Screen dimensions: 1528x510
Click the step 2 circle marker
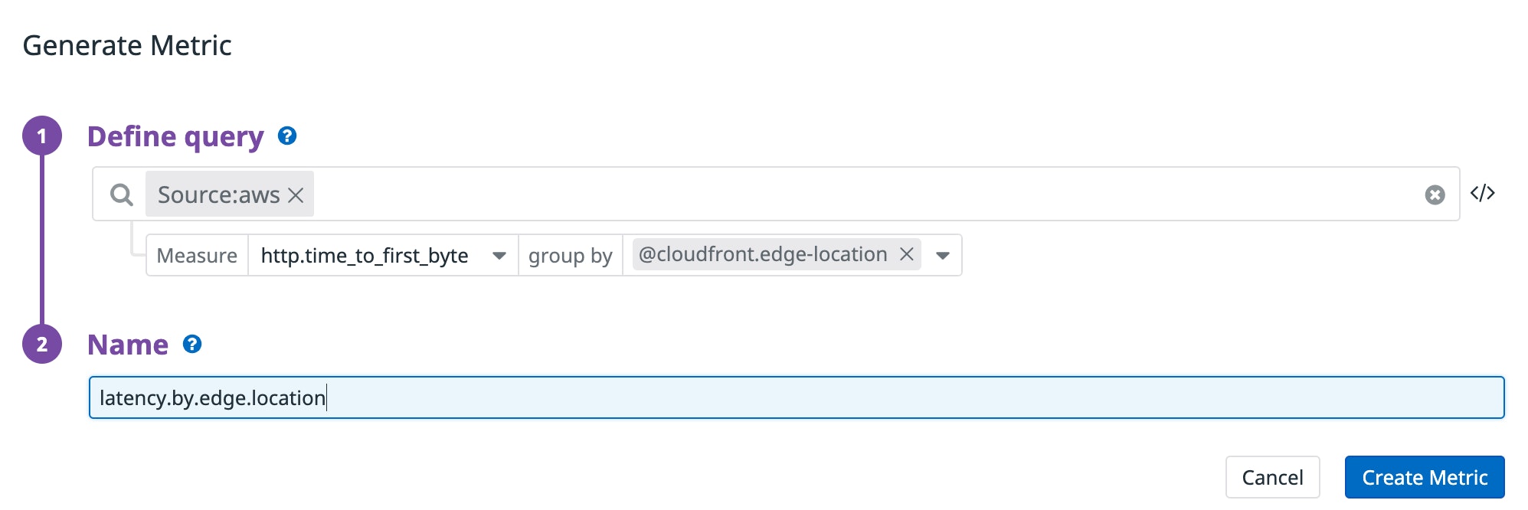tap(42, 344)
